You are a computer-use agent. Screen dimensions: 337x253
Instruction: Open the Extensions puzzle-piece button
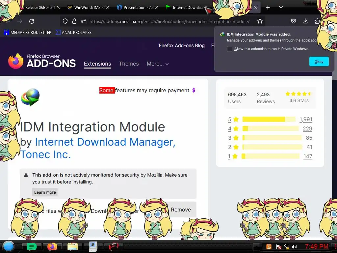[317, 21]
